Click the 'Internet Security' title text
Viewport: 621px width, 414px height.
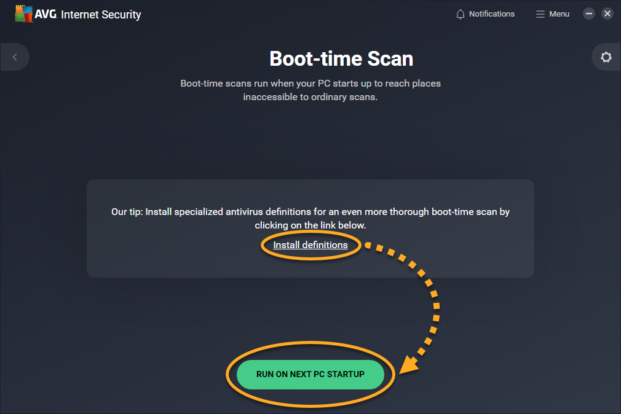101,14
